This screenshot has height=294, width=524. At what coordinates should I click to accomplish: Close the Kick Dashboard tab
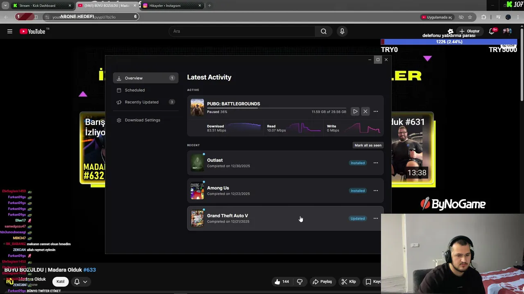pos(70,6)
